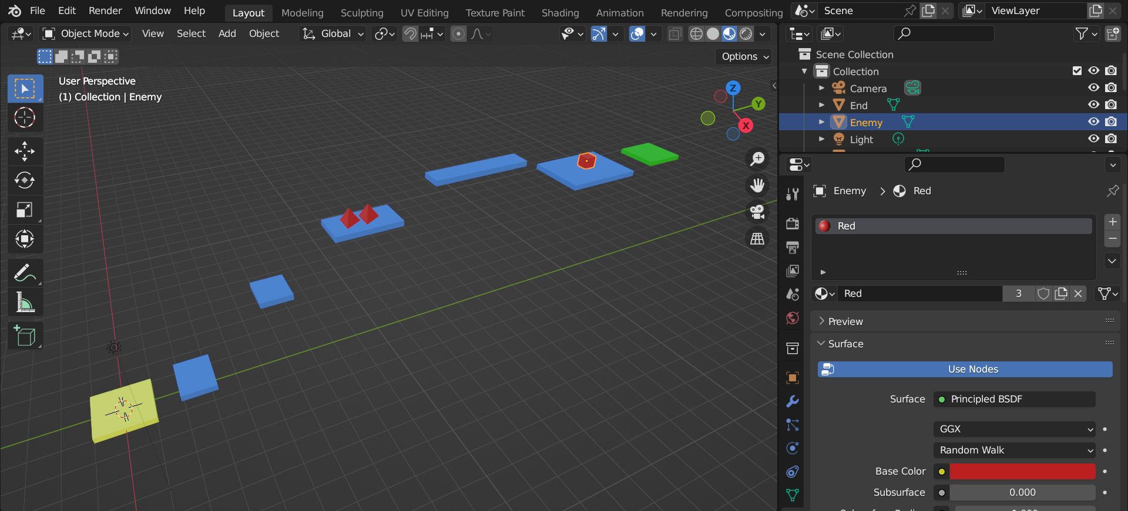Viewport: 1128px width, 511px height.
Task: Select the Rotate tool
Action: [25, 180]
